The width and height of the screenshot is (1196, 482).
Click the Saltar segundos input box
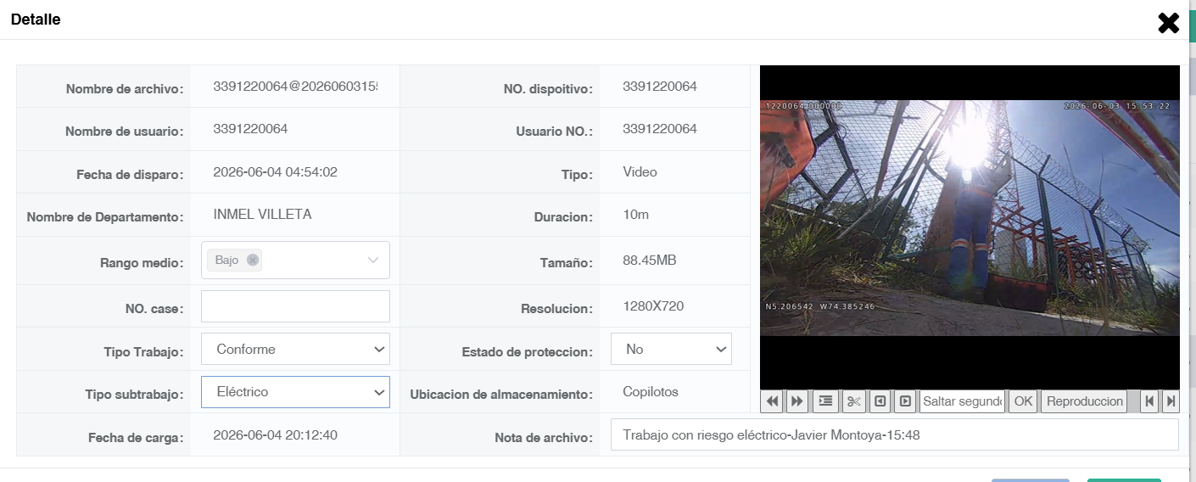point(963,401)
